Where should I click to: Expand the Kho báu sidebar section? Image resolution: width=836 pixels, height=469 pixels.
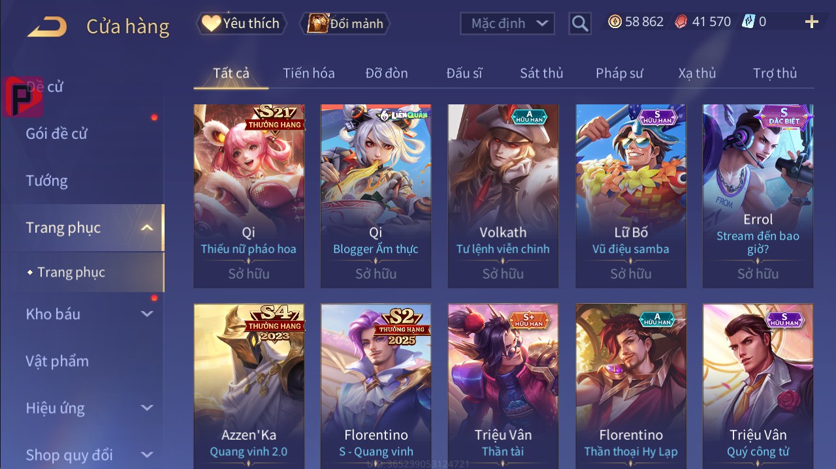tap(148, 314)
